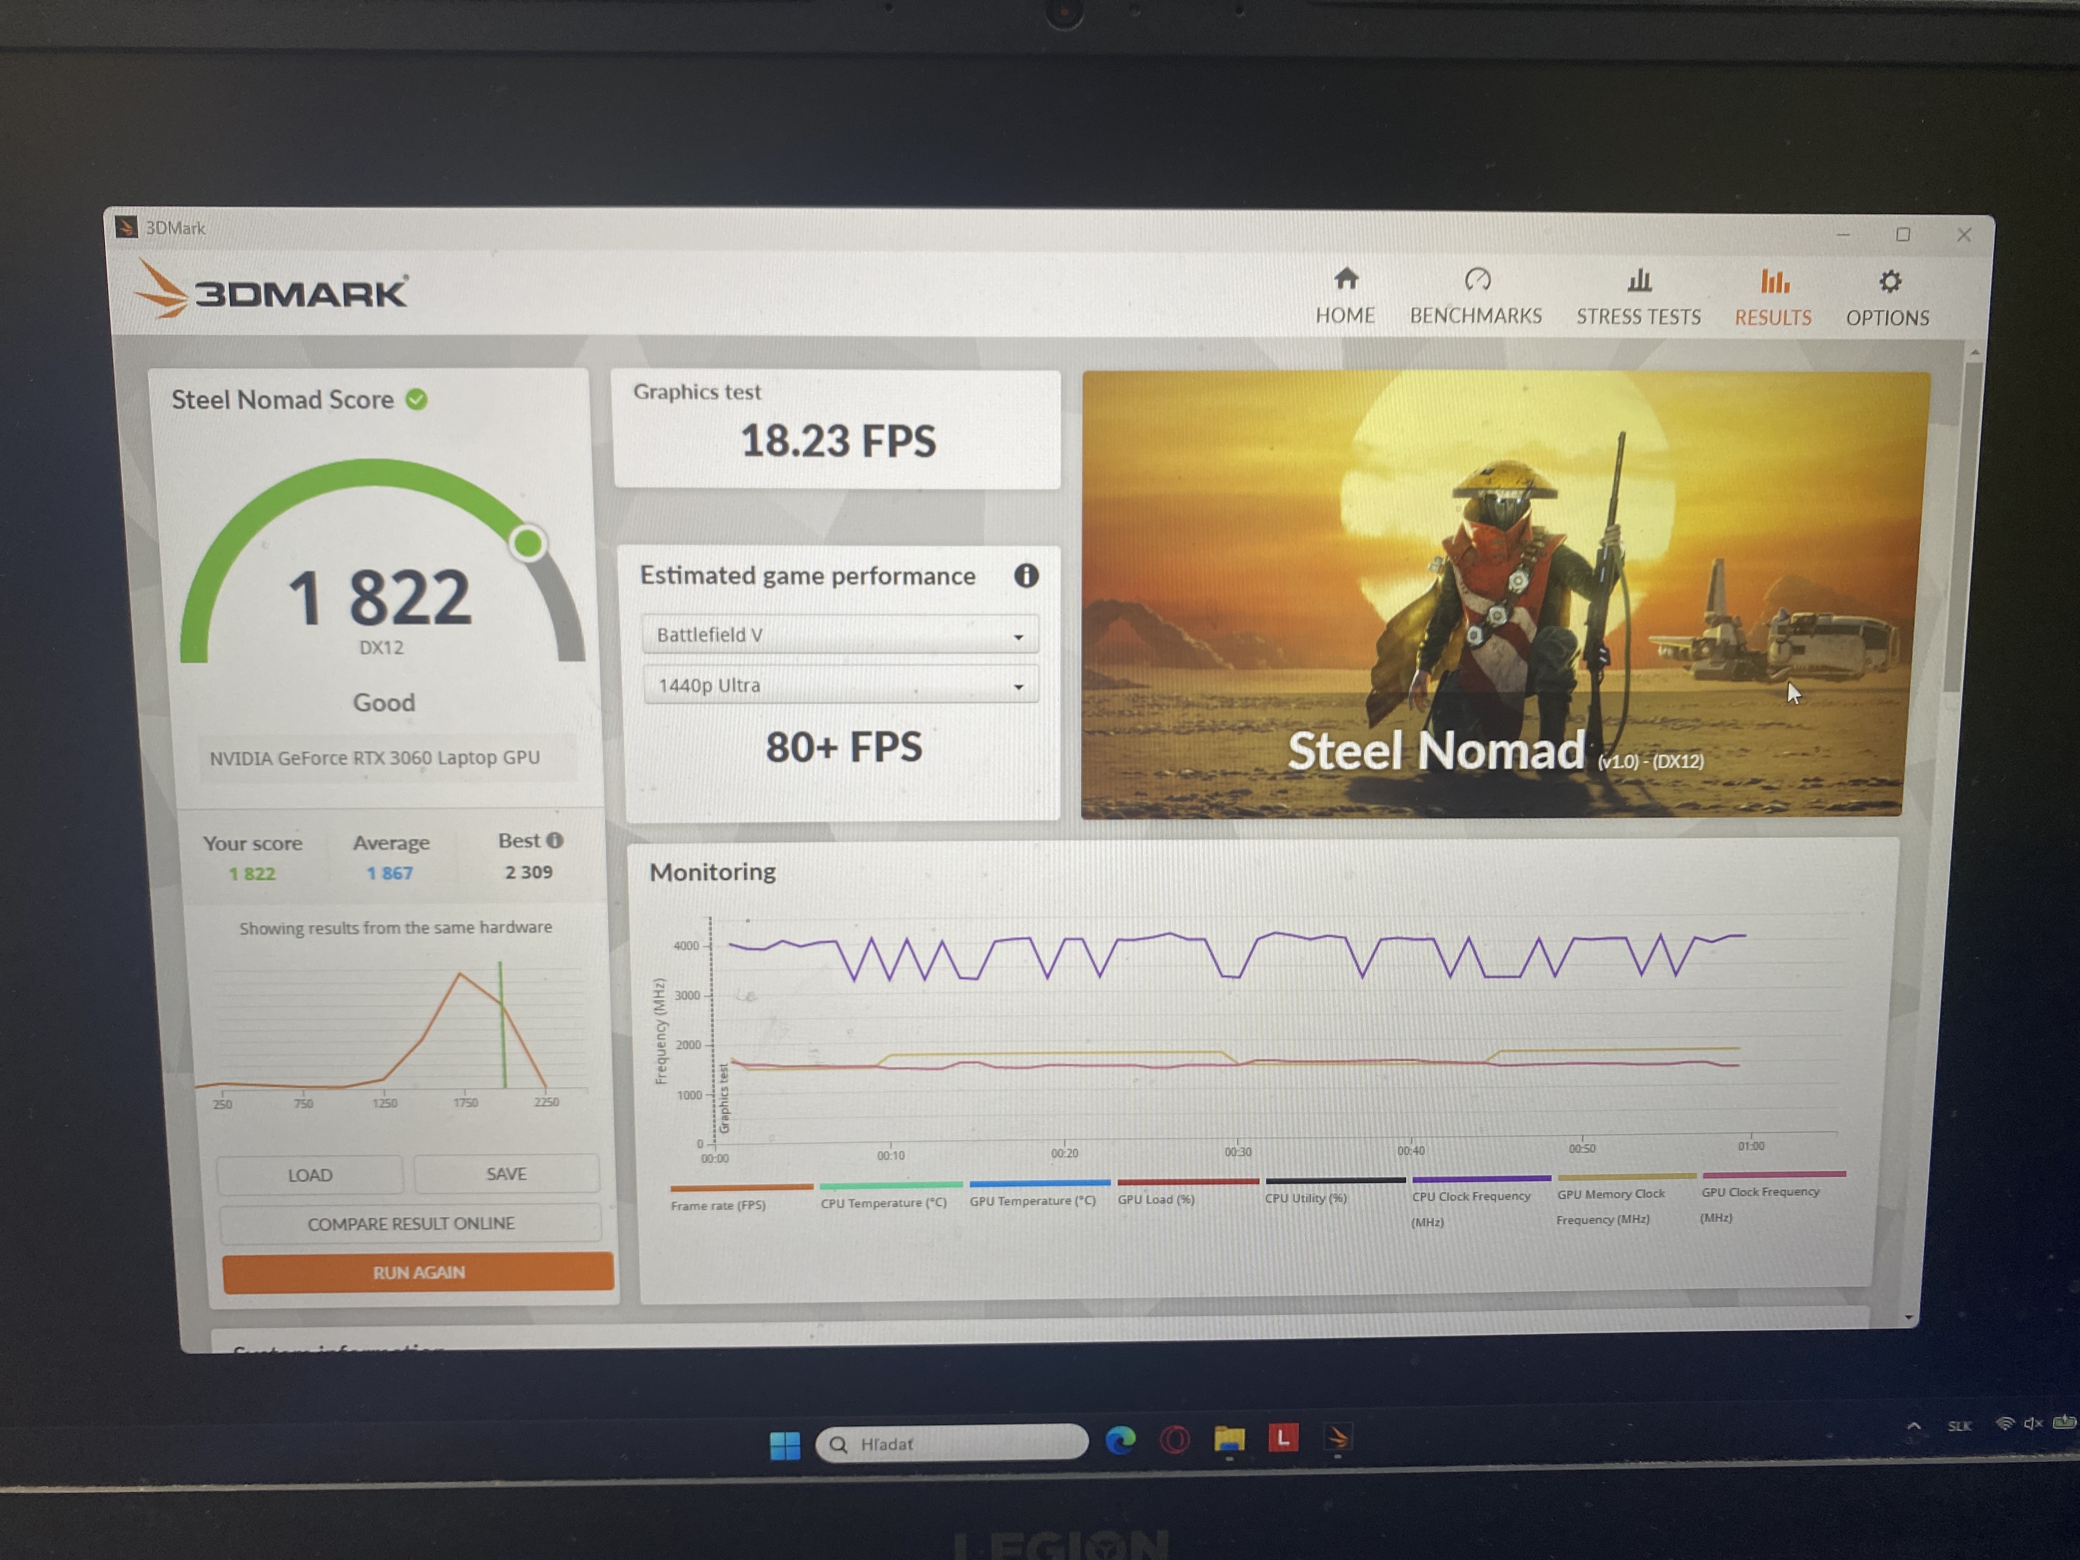Click "NVIDIA GeForce RTX 3060 Laptop GPU" label
This screenshot has height=1560, width=2080.
pos(374,758)
